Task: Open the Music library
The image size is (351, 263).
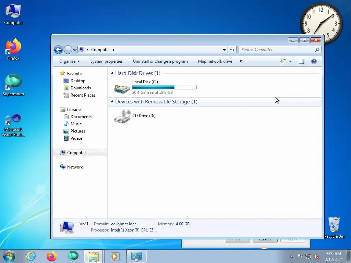Action: (x=76, y=124)
